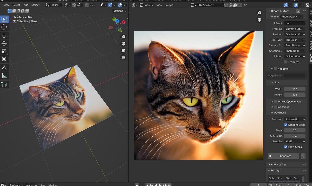Select the Move tool

point(4,36)
